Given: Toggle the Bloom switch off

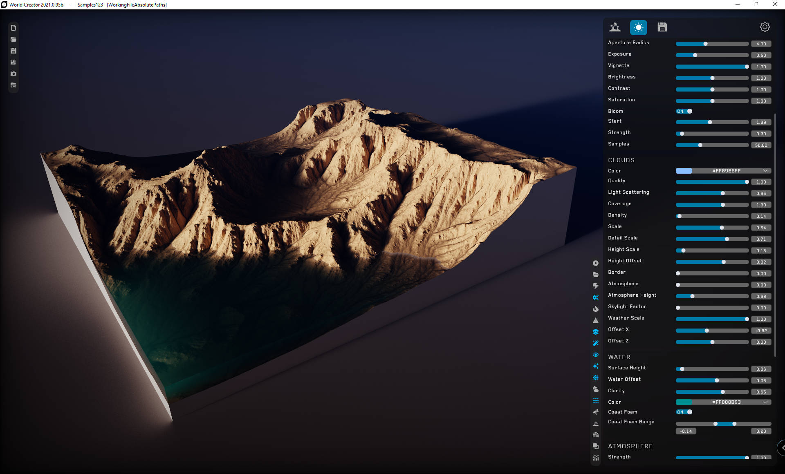Looking at the screenshot, I should tap(684, 111).
